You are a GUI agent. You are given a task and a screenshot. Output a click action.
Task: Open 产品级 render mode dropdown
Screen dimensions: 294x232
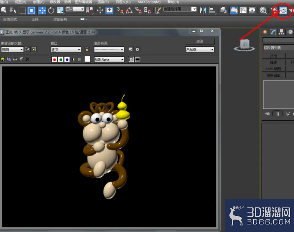click(x=200, y=49)
